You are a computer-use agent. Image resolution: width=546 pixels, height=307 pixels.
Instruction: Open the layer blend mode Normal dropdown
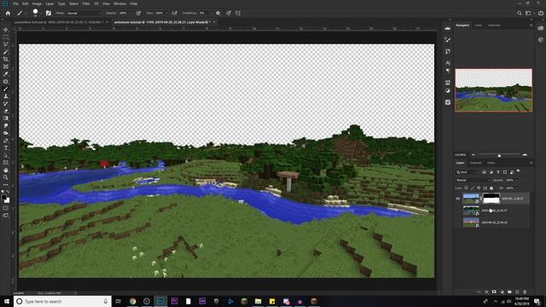[x=473, y=180]
